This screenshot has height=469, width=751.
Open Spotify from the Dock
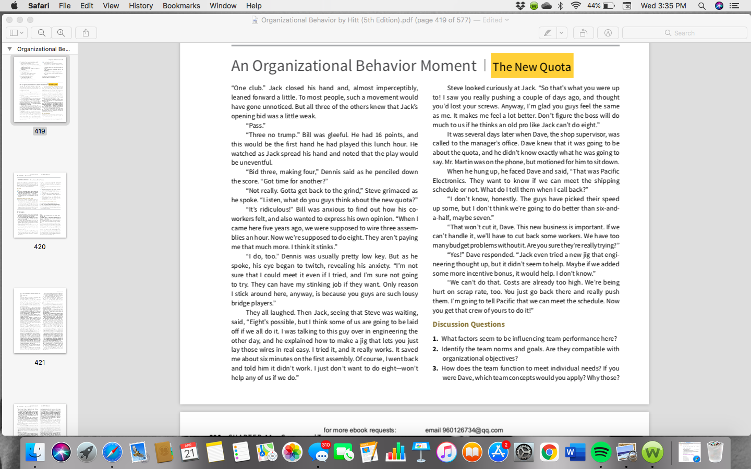point(601,452)
